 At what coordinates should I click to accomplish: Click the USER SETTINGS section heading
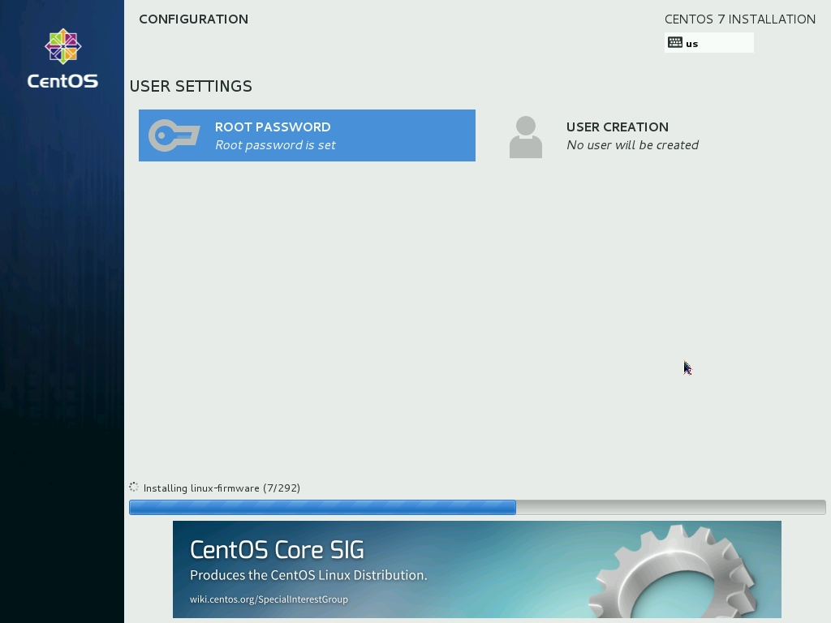191,86
